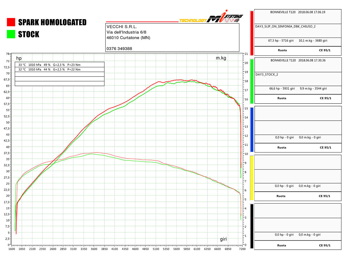Image resolution: width=345 pixels, height=259 pixels.
Task: Select the black run color bar
Action: point(252,226)
